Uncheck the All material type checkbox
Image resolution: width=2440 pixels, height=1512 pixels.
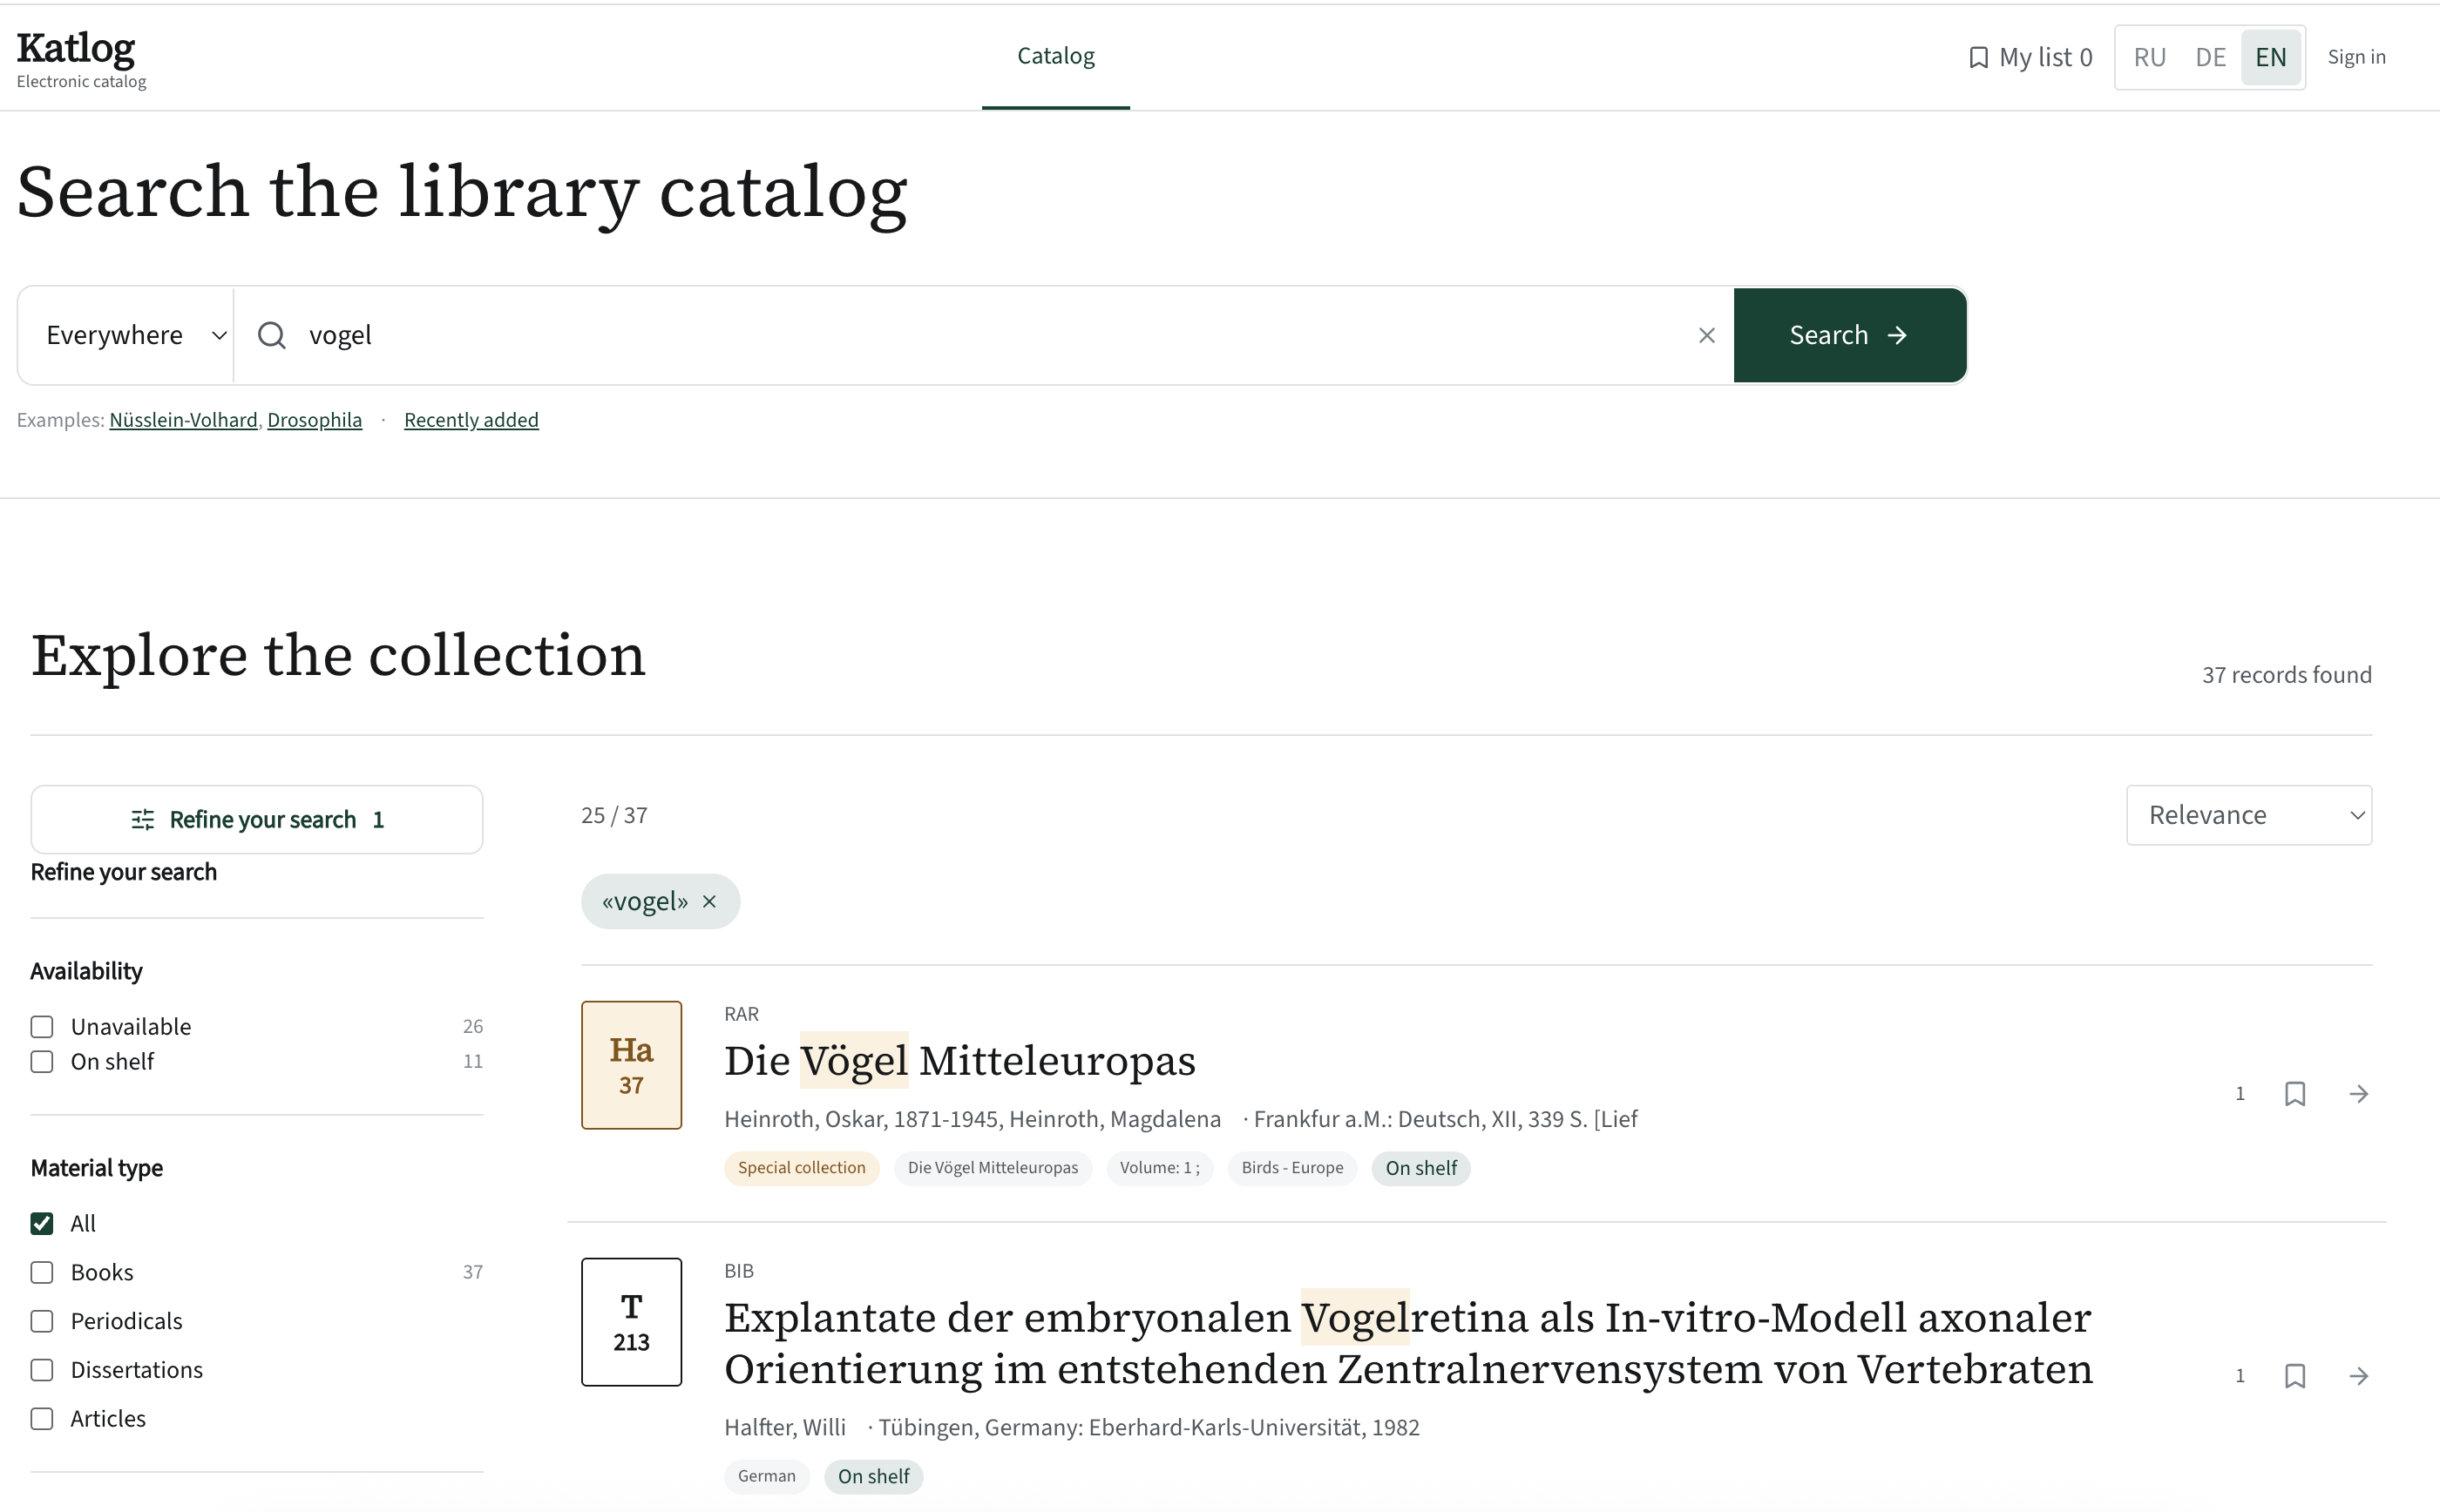click(x=42, y=1224)
